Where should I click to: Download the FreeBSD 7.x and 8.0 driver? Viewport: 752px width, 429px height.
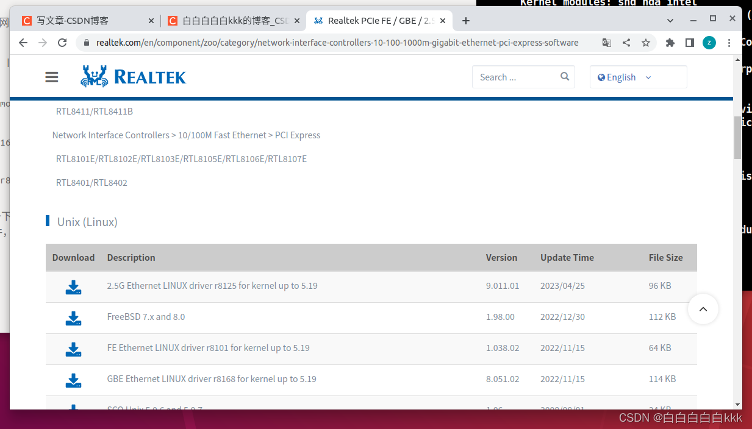click(x=73, y=318)
